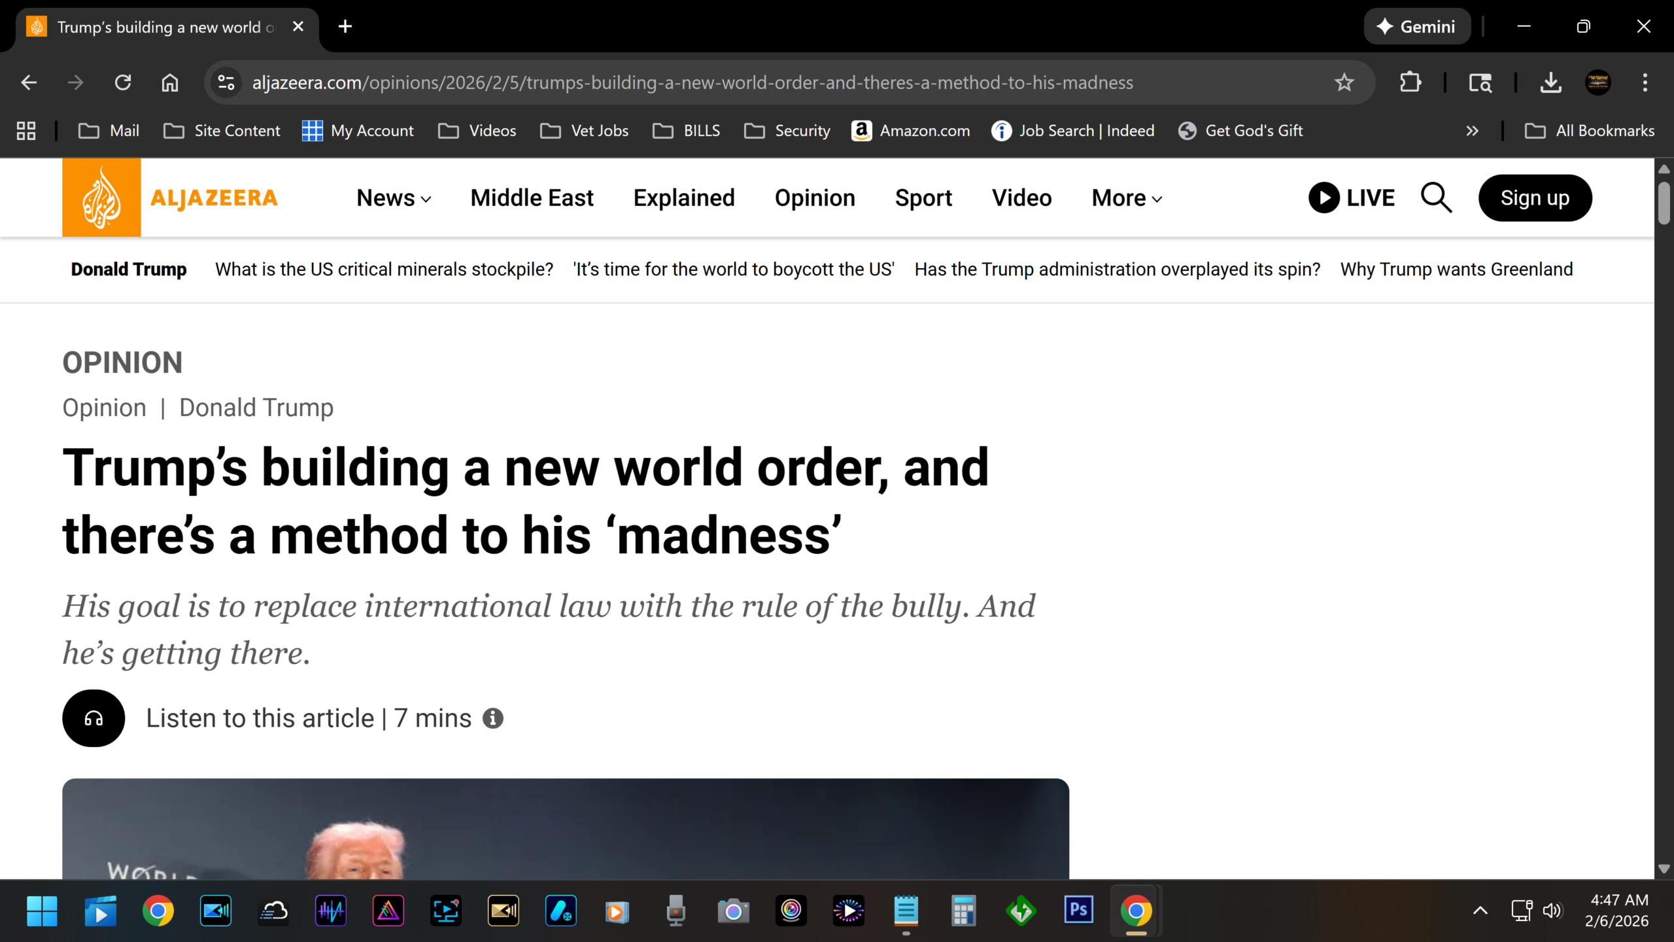
Task: Bookmark this page with the star icon
Action: pyautogui.click(x=1344, y=82)
